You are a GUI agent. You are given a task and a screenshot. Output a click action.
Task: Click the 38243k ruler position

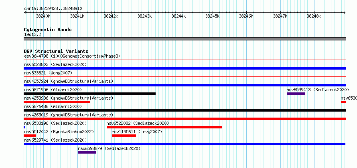[x=144, y=16]
